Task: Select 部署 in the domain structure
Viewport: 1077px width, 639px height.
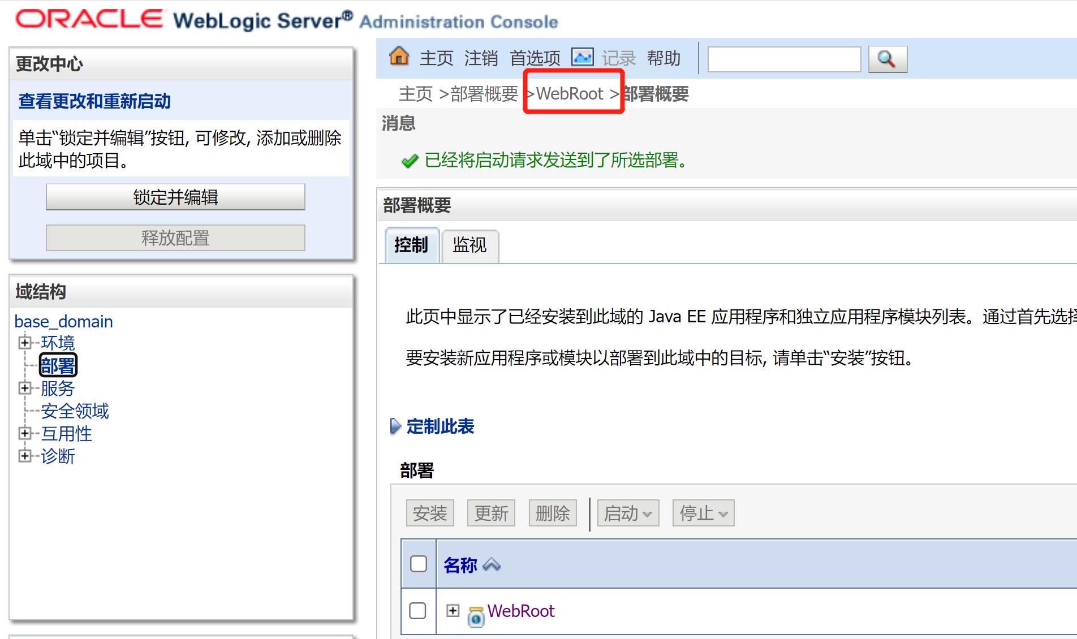Action: tap(58, 365)
